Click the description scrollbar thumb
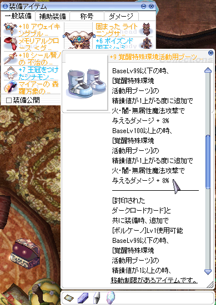This screenshot has width=216, height=305. [x=208, y=162]
